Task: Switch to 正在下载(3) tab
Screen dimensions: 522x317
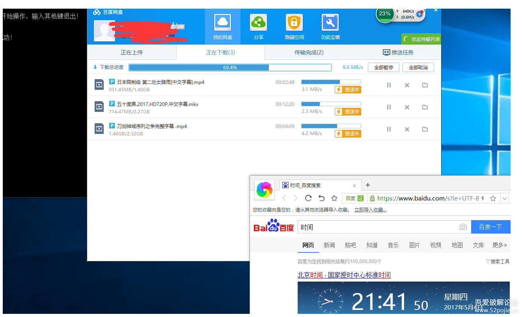Action: [220, 52]
